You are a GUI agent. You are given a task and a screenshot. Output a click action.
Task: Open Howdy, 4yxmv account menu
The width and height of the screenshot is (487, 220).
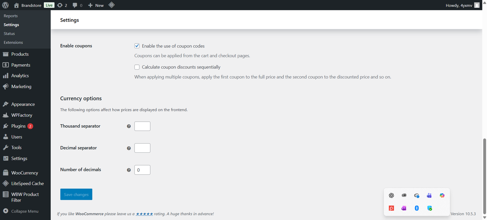point(463,5)
